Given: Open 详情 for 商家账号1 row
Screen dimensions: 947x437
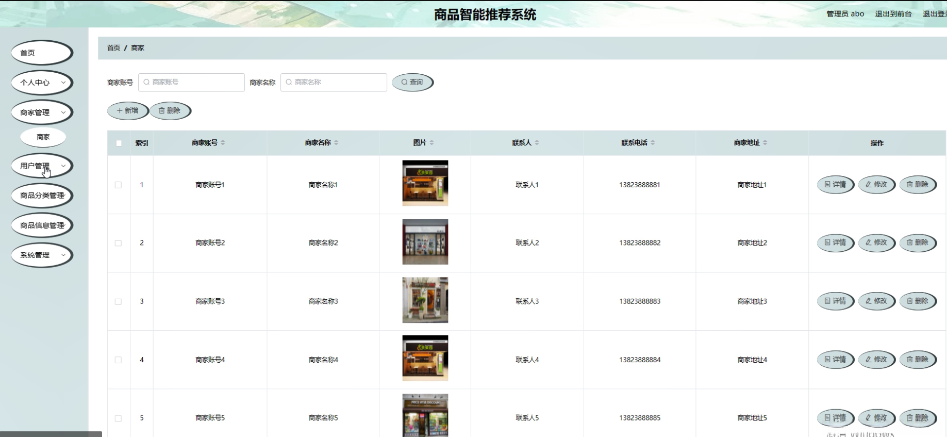Looking at the screenshot, I should 836,185.
